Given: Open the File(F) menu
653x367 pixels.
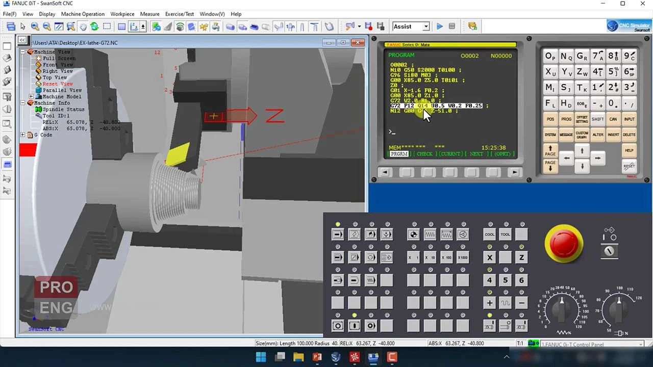Looking at the screenshot, I should [x=10, y=14].
